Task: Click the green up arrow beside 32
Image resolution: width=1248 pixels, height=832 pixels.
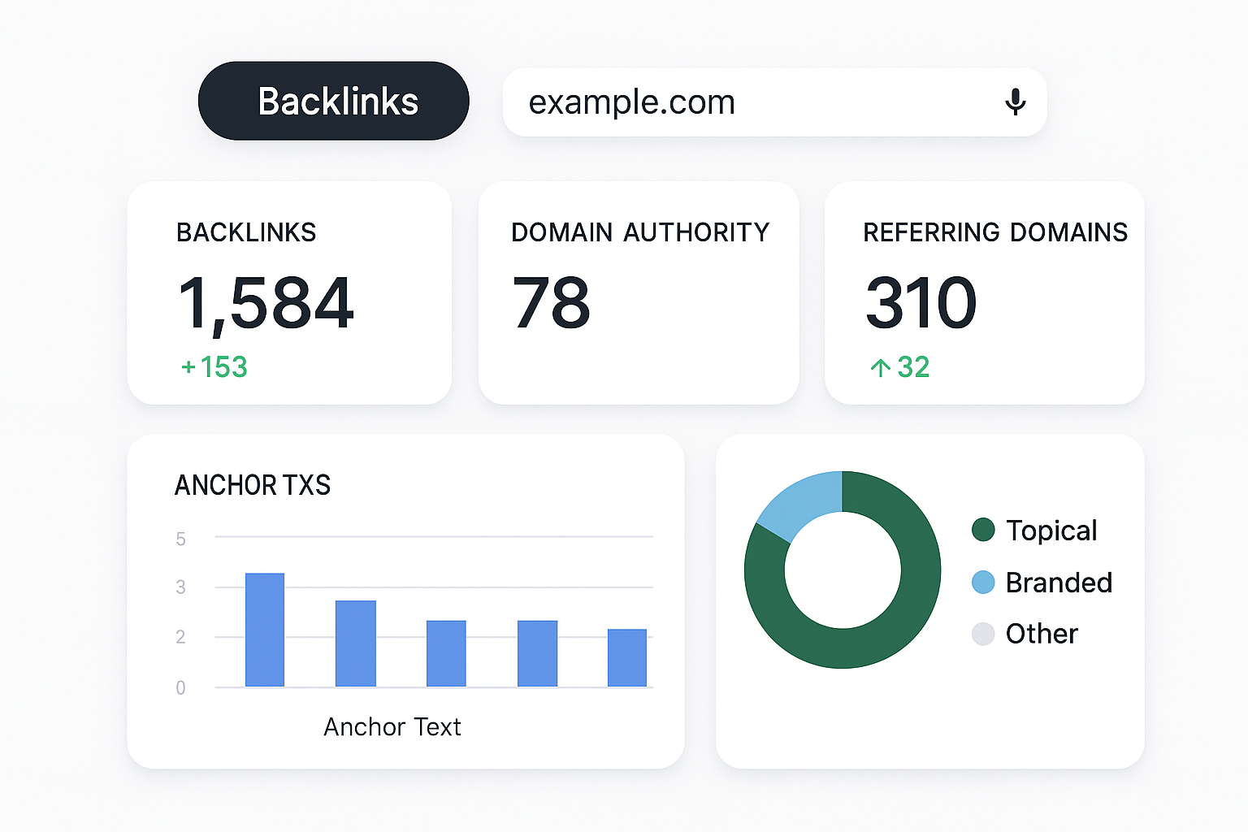Action: [880, 368]
